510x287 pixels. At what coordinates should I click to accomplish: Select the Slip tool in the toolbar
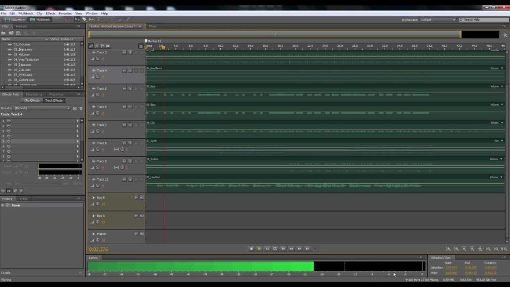point(92,20)
